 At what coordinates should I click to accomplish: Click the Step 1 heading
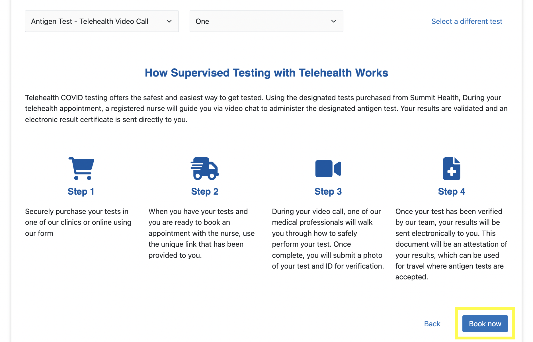81,191
